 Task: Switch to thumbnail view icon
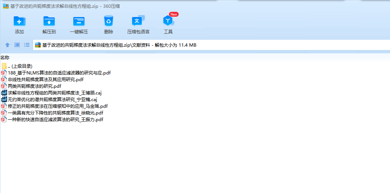coord(17,45)
